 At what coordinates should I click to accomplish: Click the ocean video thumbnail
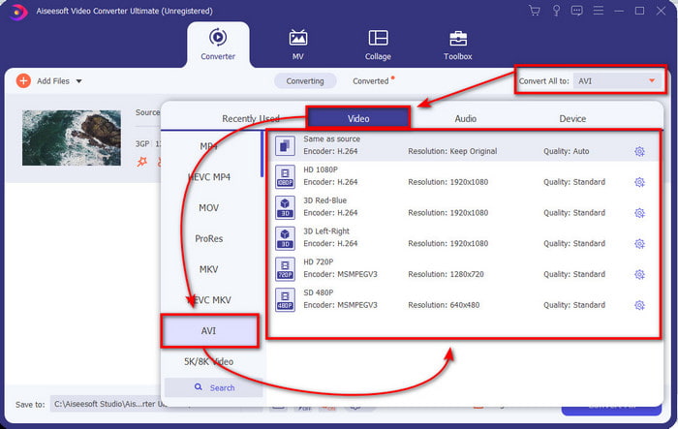[72, 138]
